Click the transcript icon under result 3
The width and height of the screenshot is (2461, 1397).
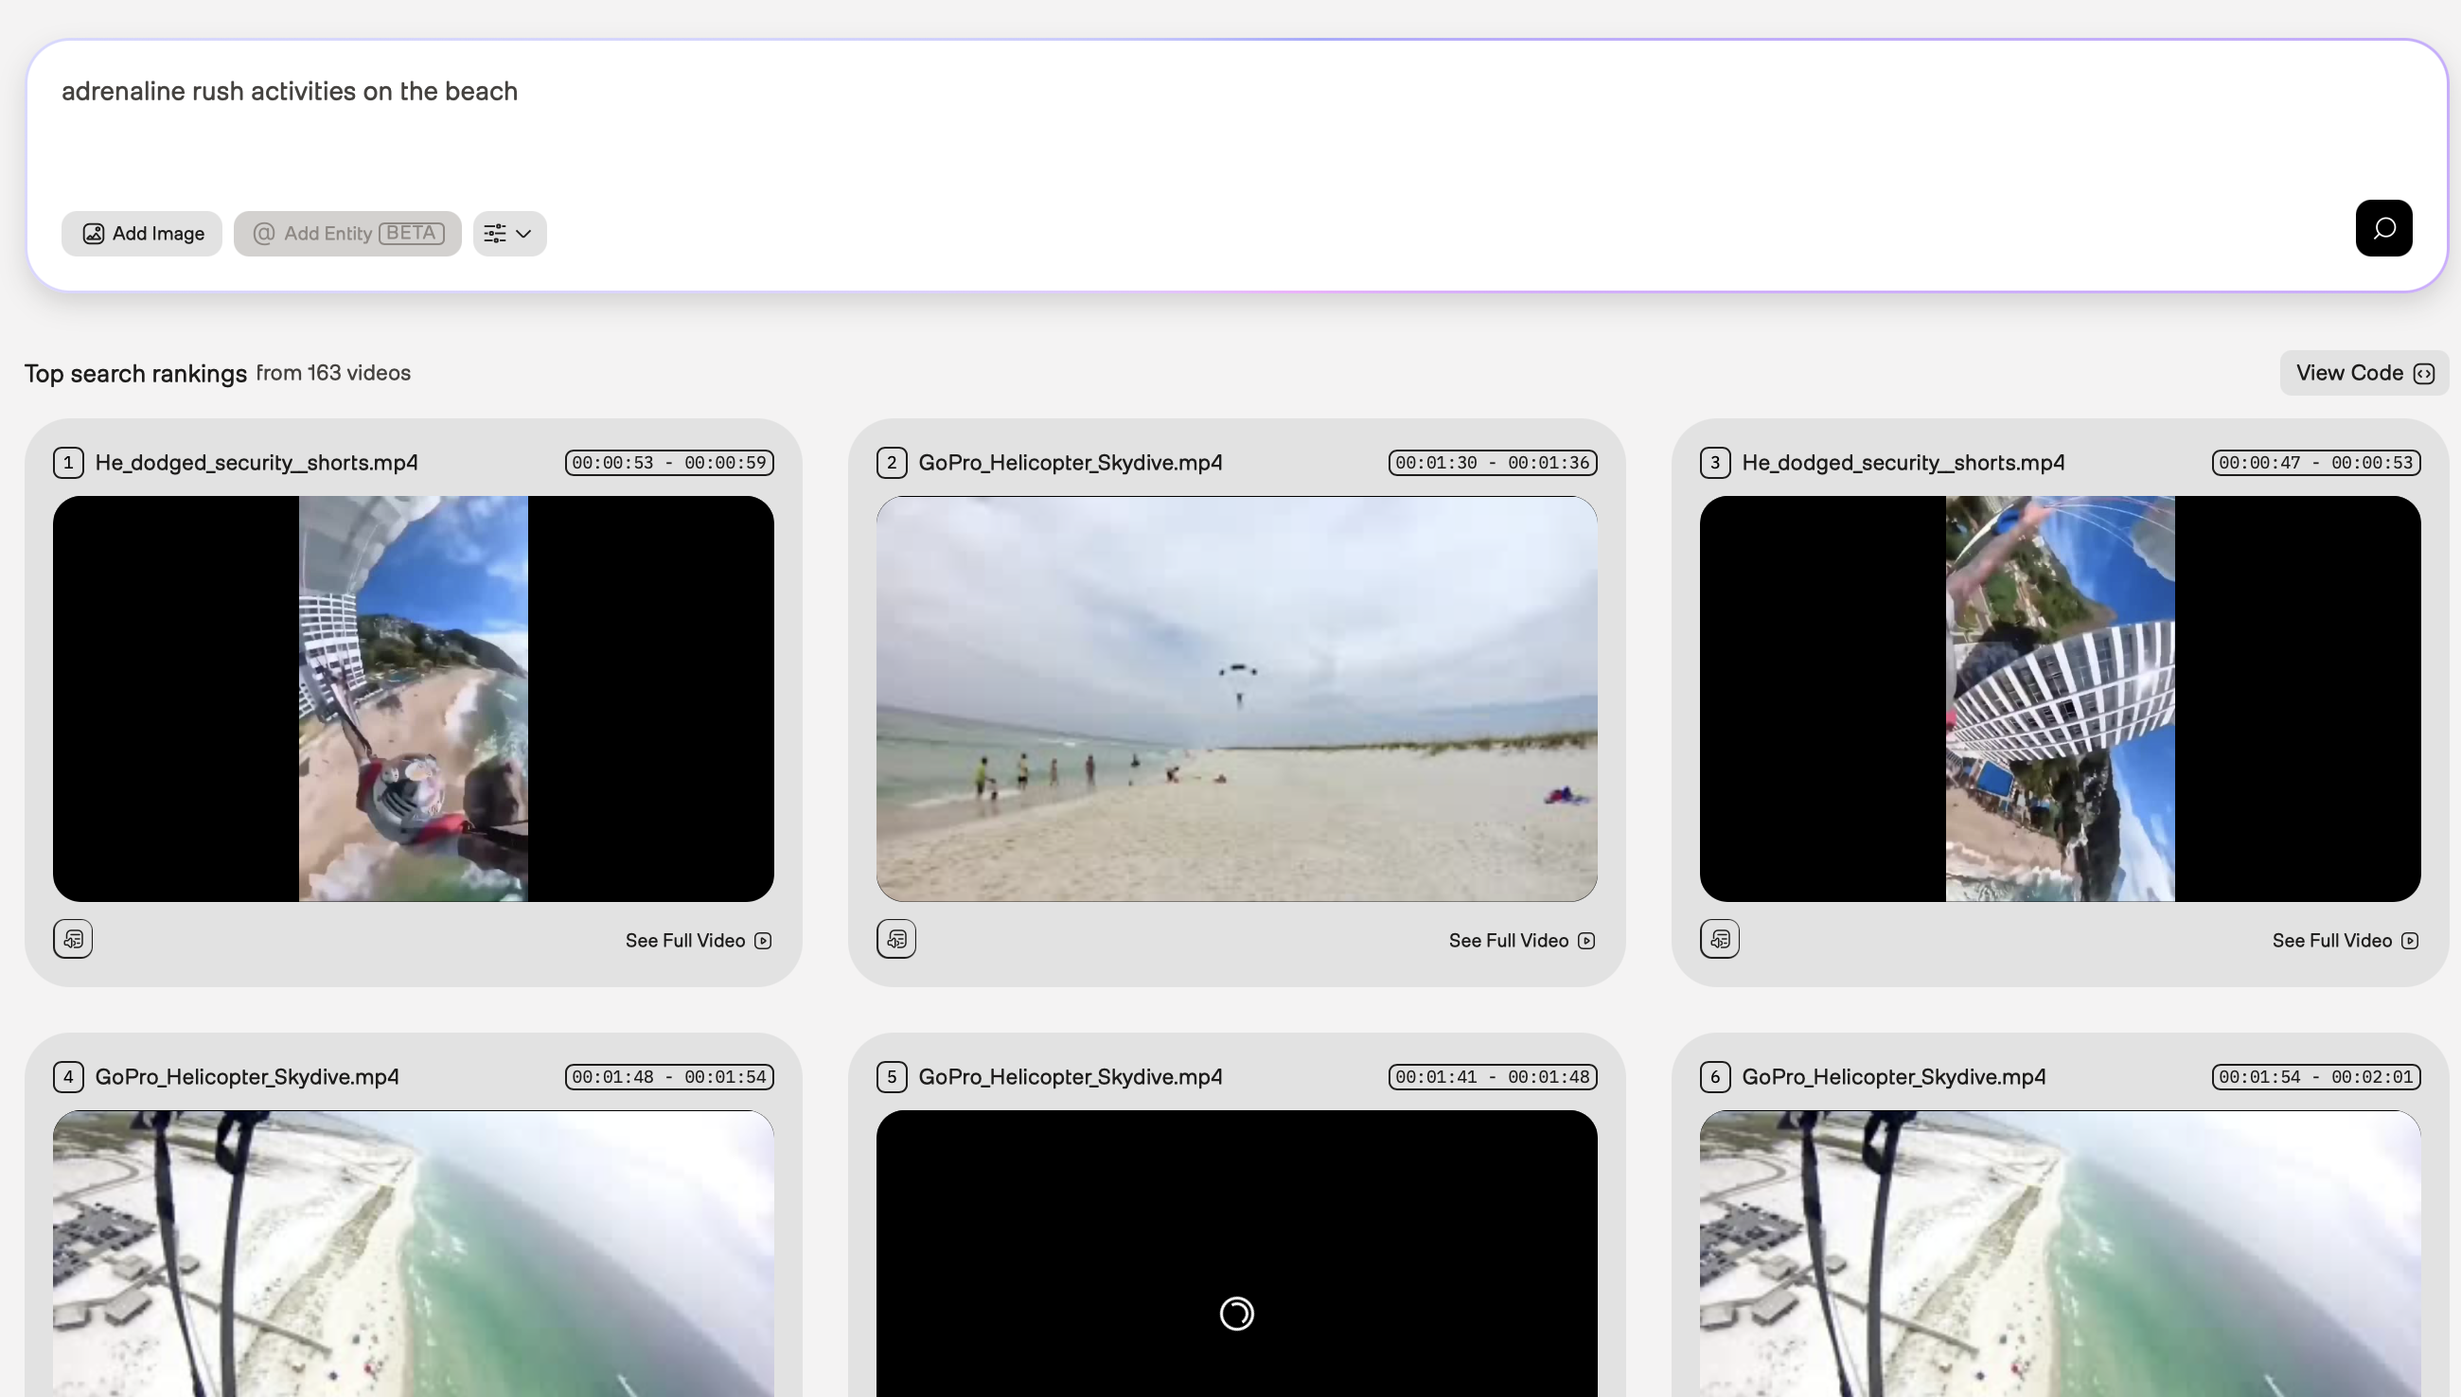coord(1719,939)
